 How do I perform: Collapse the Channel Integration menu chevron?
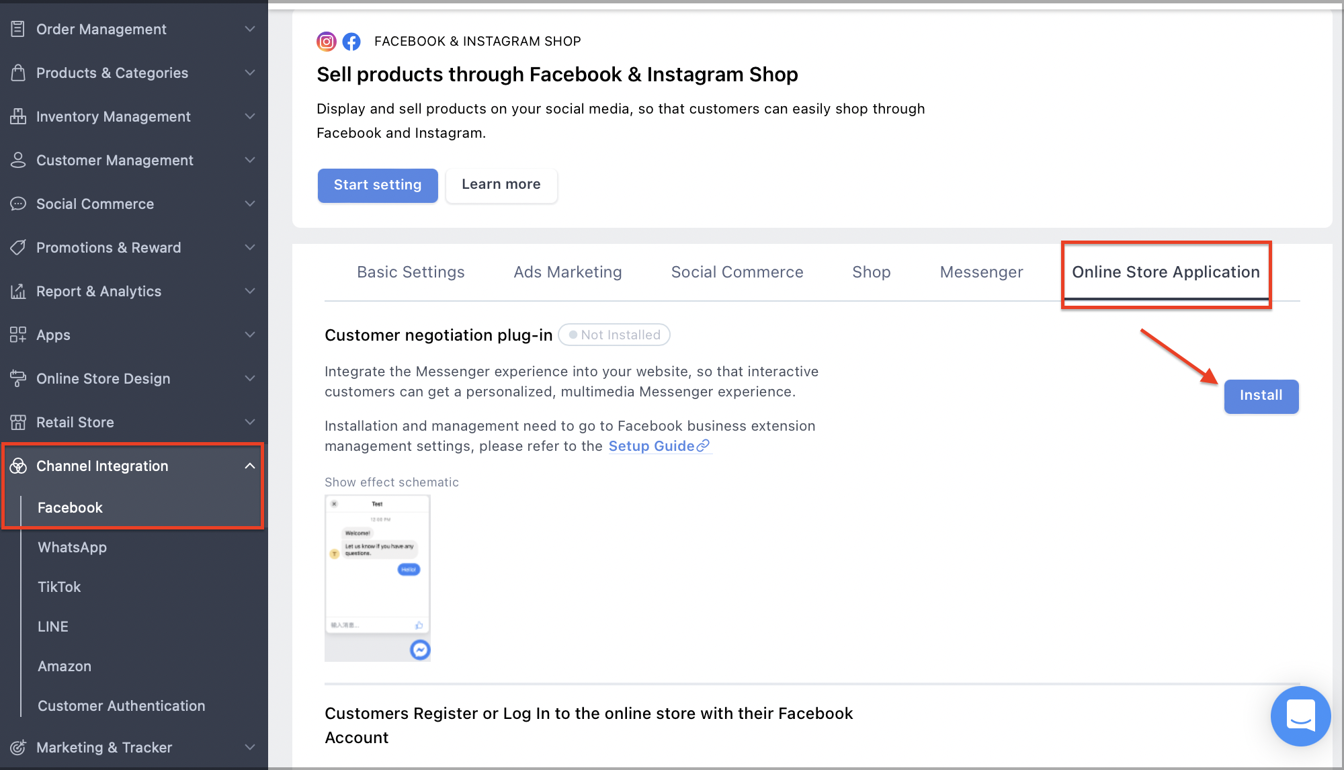(x=250, y=466)
